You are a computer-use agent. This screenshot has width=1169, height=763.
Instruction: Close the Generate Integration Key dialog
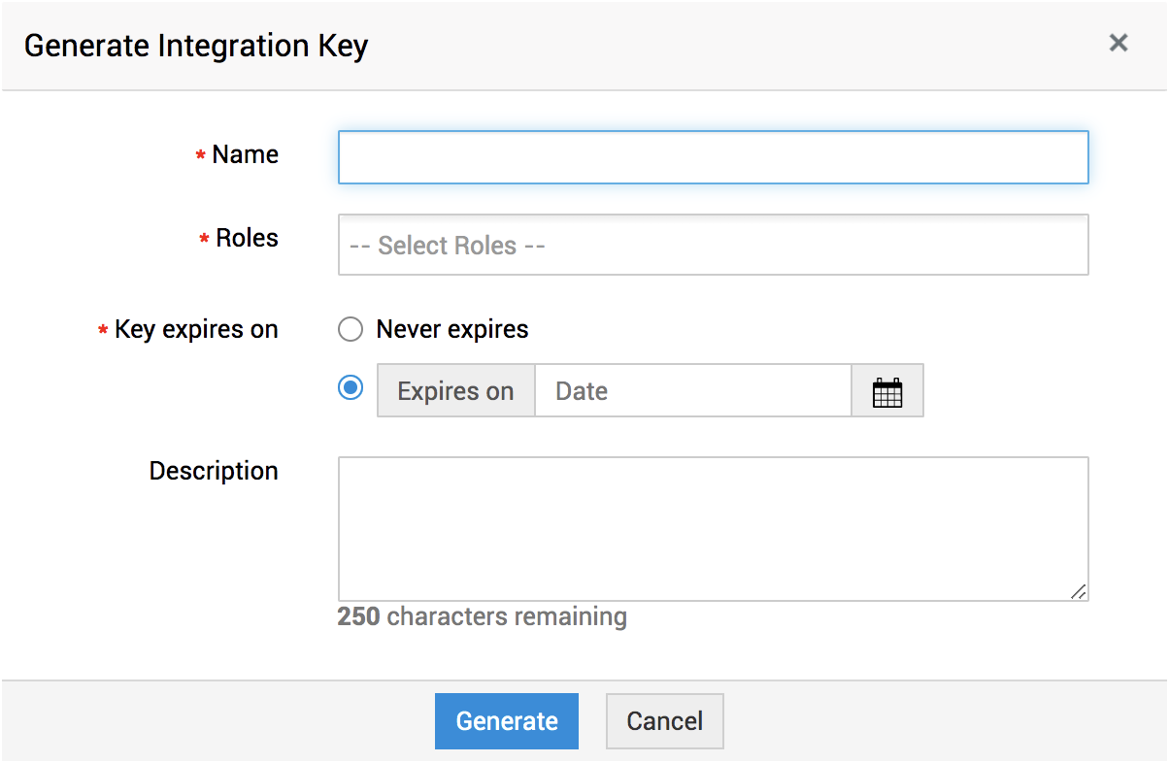[1119, 43]
